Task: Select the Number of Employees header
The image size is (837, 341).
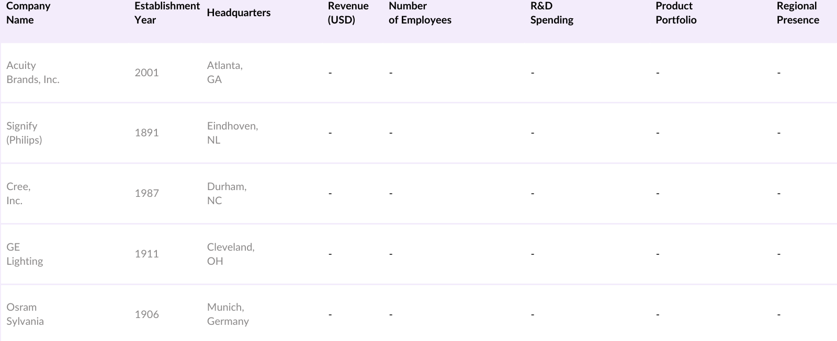Action: [420, 13]
